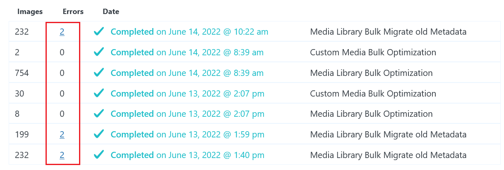Open the errors link for the 199-image migration
This screenshot has height=170, width=504.
click(62, 135)
